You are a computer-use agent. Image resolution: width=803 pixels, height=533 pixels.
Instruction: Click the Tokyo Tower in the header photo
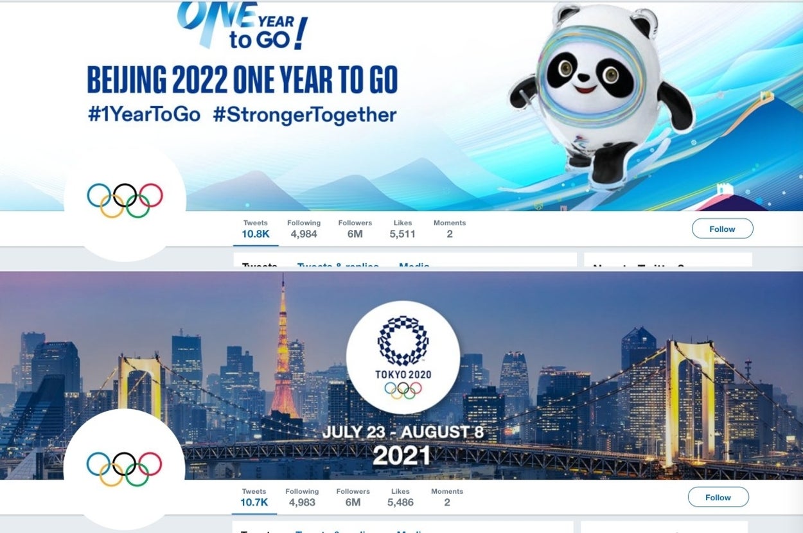283,350
